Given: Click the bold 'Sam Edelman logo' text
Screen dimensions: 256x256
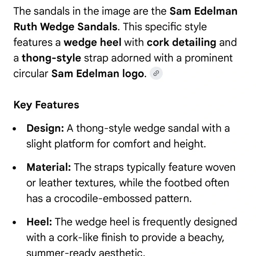Looking at the screenshot, I should pyautogui.click(x=97, y=74).
